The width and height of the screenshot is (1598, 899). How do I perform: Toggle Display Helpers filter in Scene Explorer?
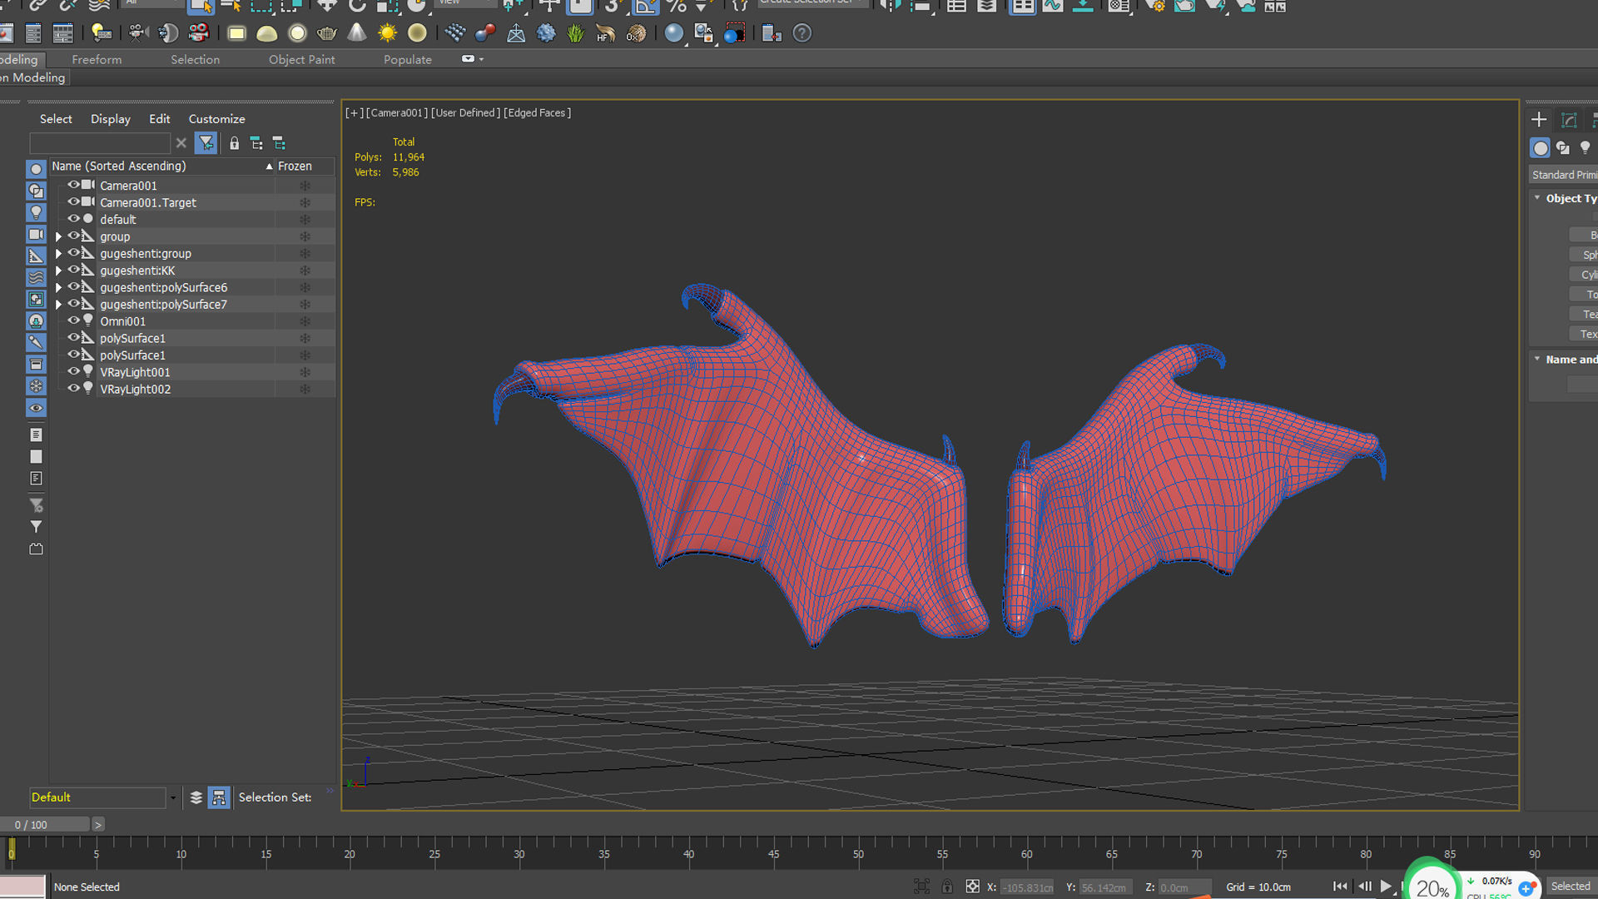[36, 256]
